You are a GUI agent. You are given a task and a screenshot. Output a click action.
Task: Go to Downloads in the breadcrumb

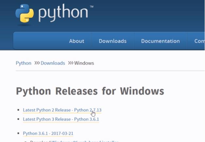pos(53,63)
